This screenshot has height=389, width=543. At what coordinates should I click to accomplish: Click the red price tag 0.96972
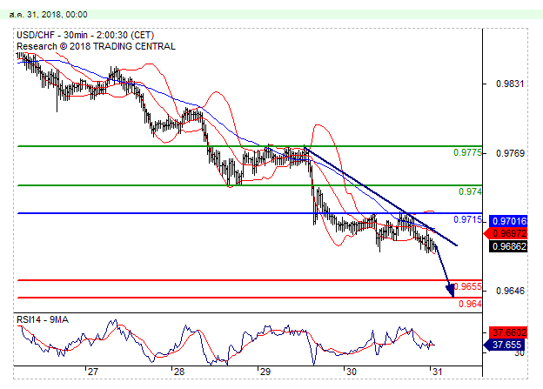tap(506, 233)
